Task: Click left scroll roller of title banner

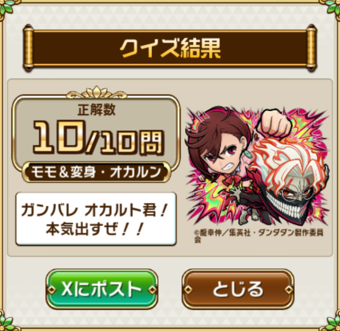Action: [x=28, y=48]
